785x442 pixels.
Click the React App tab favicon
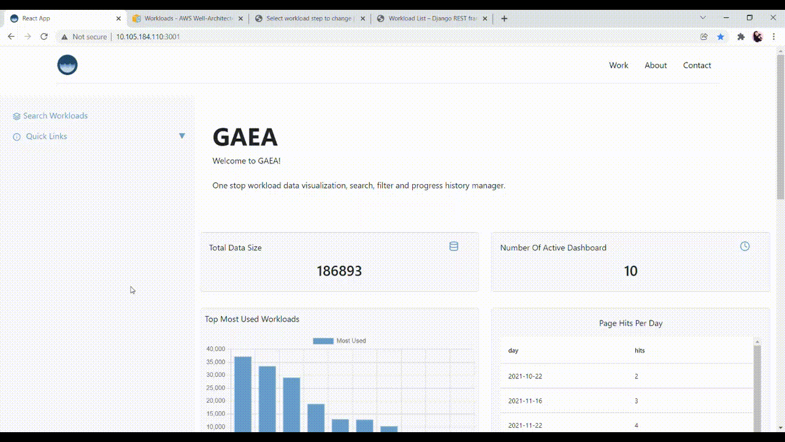click(14, 18)
